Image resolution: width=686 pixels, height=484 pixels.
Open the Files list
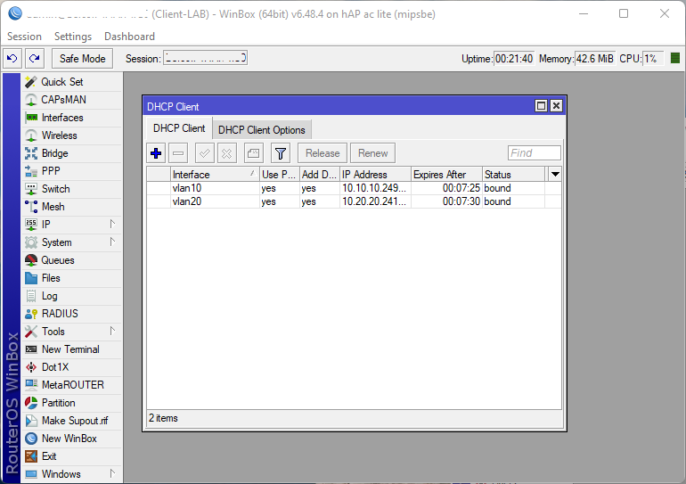pos(72,278)
